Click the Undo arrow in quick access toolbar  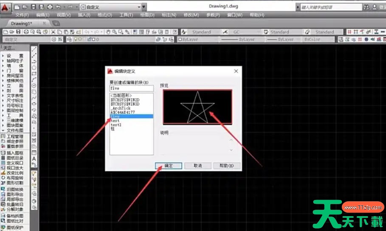[x=58, y=7]
